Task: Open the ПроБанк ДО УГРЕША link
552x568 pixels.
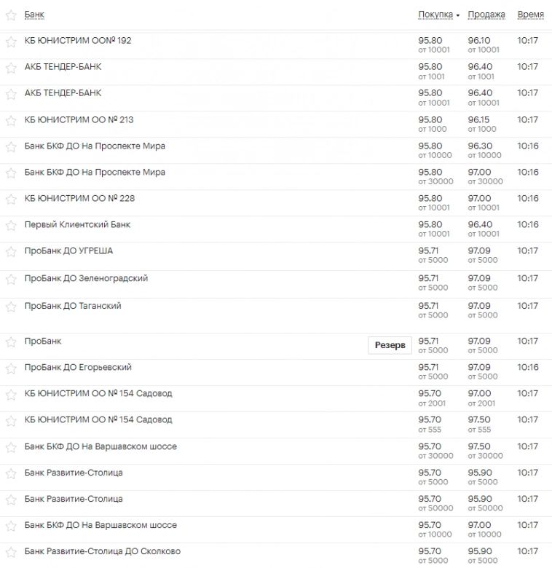Action: coord(68,251)
